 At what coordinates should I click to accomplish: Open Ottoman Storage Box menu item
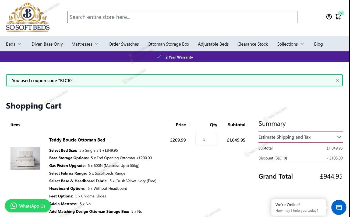(x=168, y=44)
